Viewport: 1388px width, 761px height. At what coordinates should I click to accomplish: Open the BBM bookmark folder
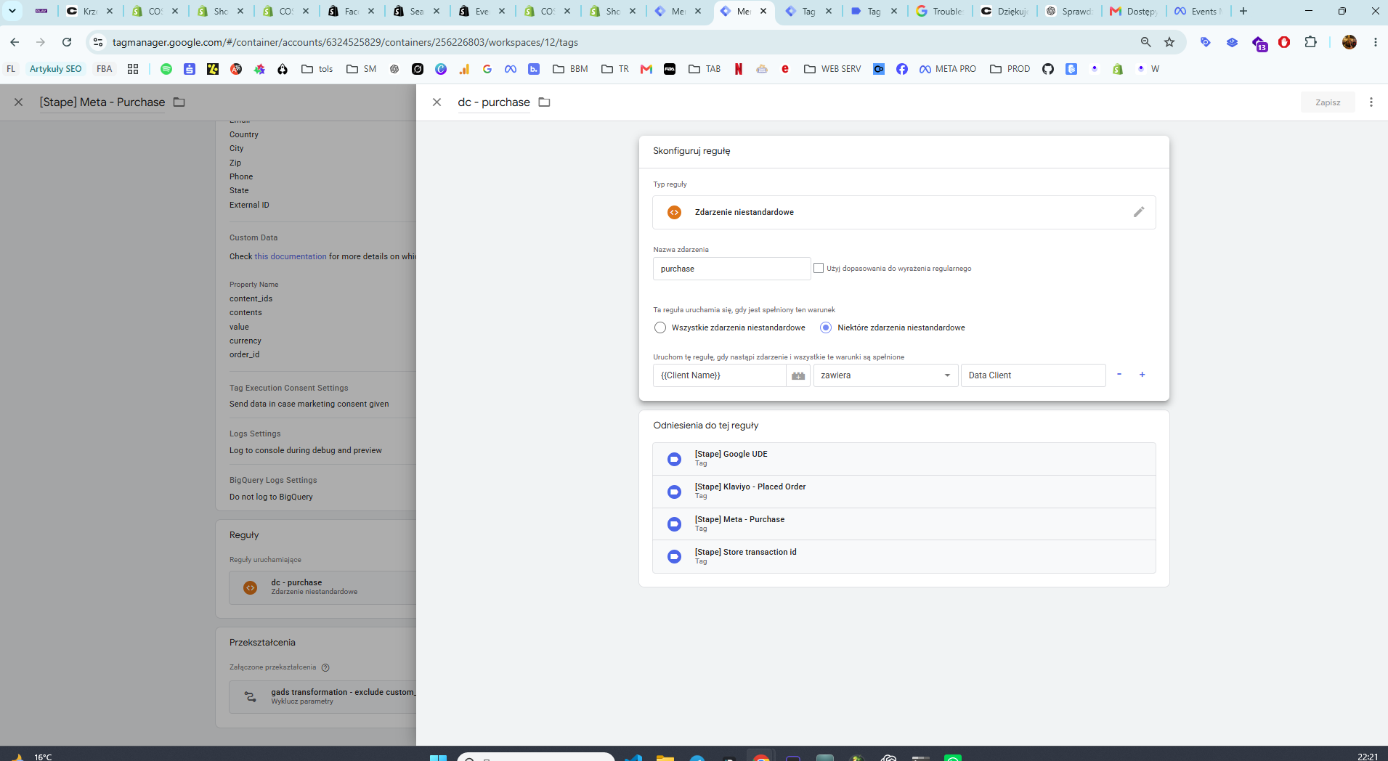[570, 69]
